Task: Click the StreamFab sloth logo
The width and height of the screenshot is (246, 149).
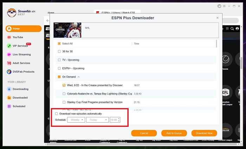Action: 12,13
